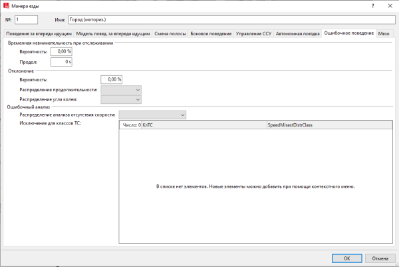Click Вероятность field under Отклонение

[x=111, y=79]
